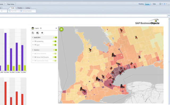Switch to the Tools tab
The width and height of the screenshot is (170, 105).
(x=12, y=8)
